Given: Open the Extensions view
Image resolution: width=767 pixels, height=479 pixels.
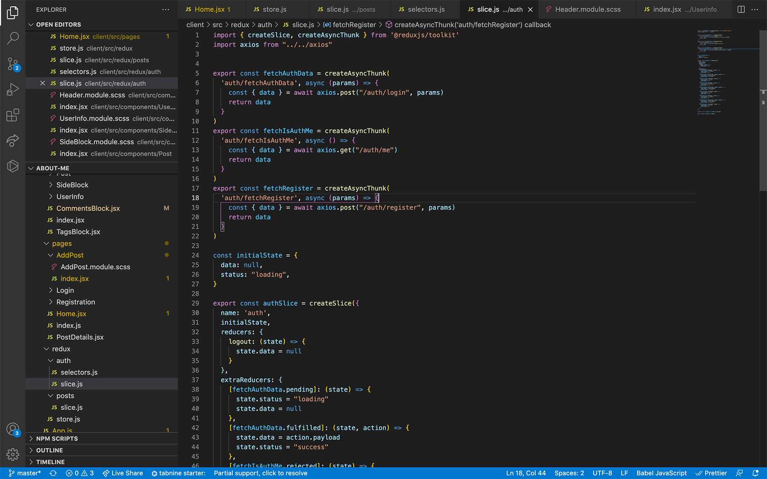Looking at the screenshot, I should [13, 115].
